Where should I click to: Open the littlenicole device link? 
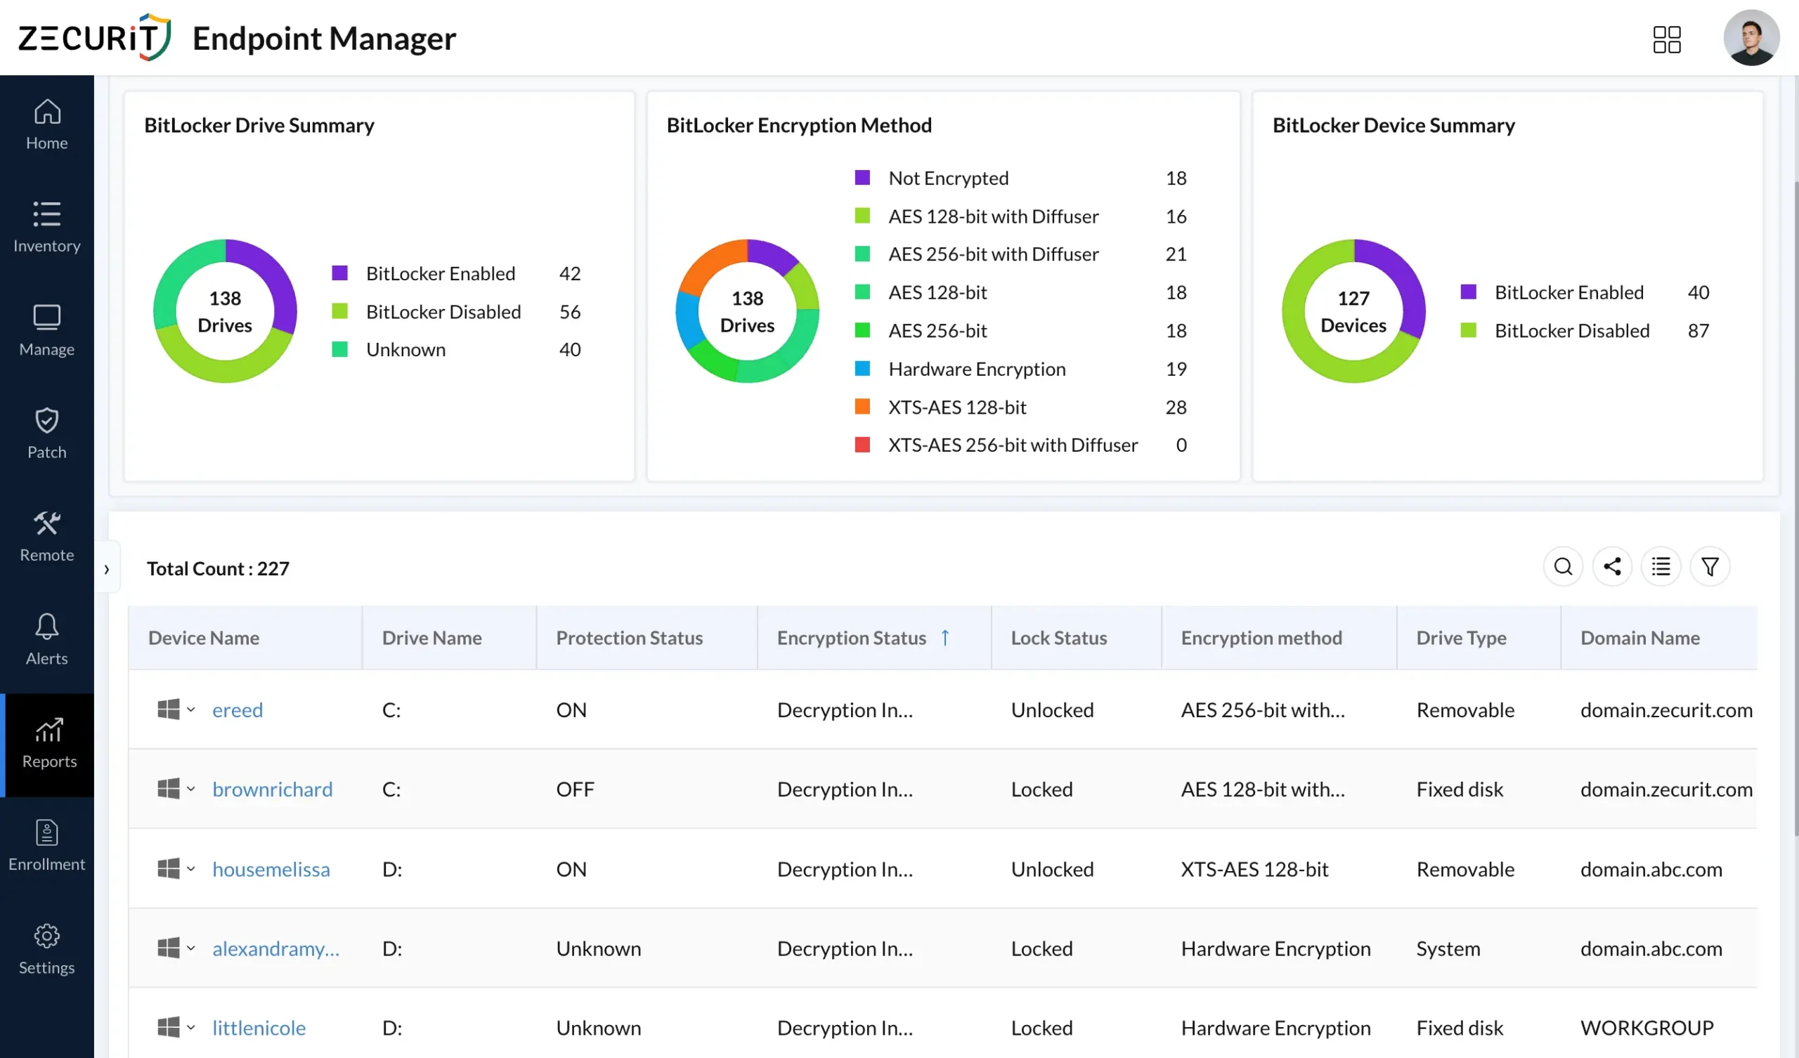tap(259, 1027)
